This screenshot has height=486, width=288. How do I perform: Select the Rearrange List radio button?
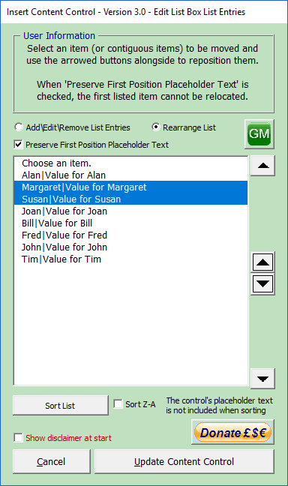click(184, 127)
